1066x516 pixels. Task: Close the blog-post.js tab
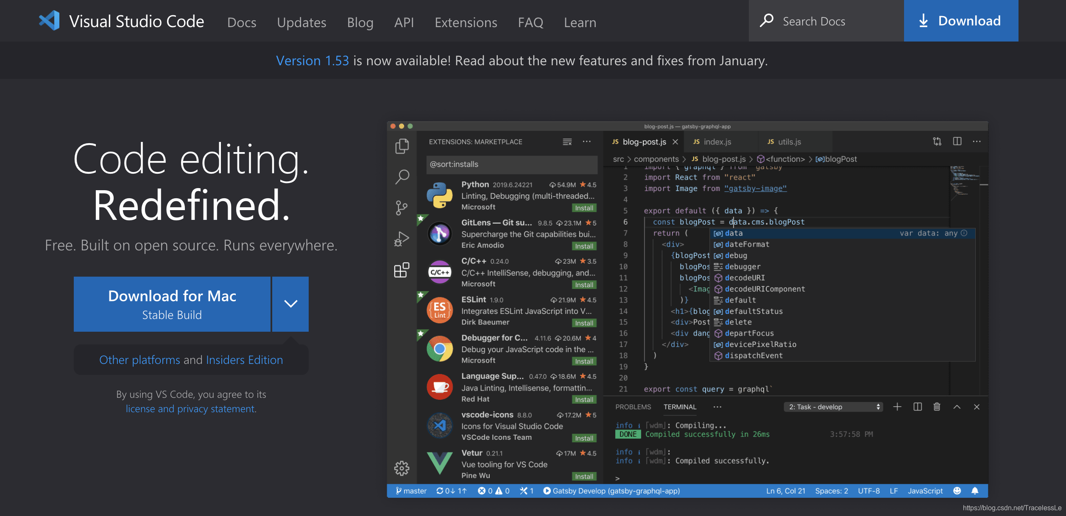675,141
